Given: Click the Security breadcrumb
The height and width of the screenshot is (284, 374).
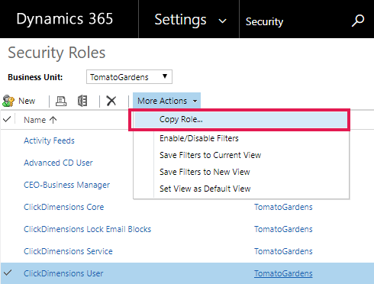Looking at the screenshot, I should pos(264,21).
